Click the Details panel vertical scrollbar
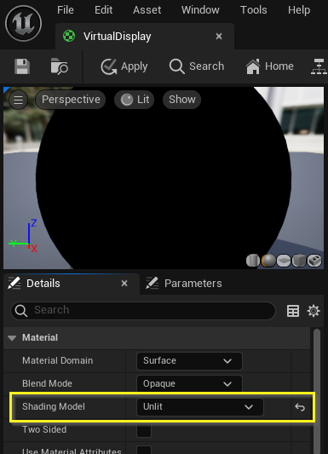The image size is (328, 454). click(317, 391)
